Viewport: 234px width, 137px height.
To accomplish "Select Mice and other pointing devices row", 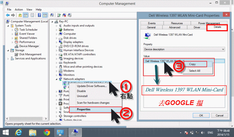I will [83, 67].
